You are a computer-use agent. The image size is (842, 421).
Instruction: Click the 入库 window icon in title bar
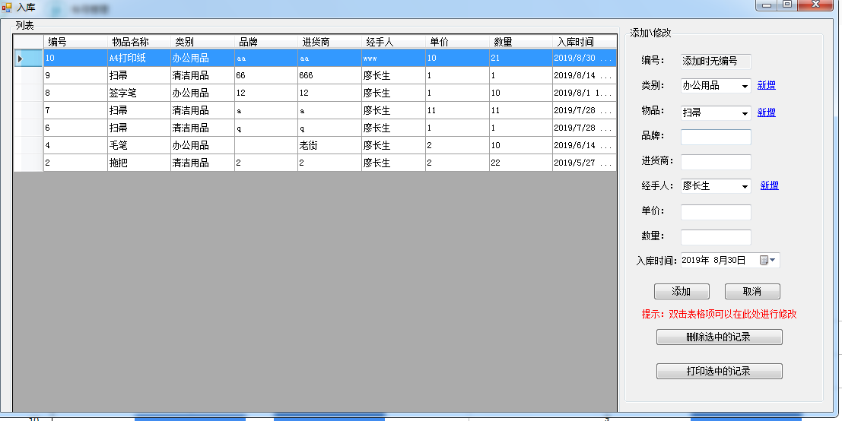point(7,7)
